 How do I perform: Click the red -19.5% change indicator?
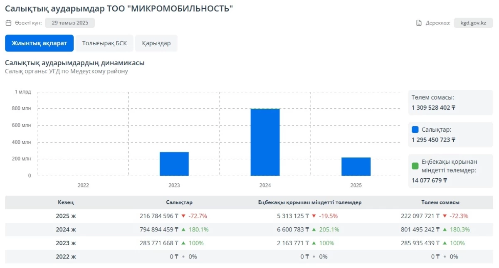(324, 216)
